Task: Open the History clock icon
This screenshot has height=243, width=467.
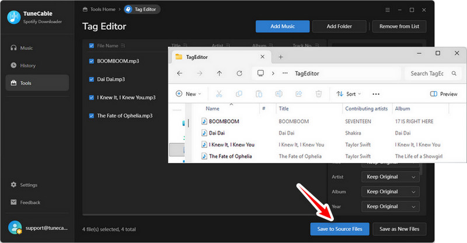Action: point(13,65)
